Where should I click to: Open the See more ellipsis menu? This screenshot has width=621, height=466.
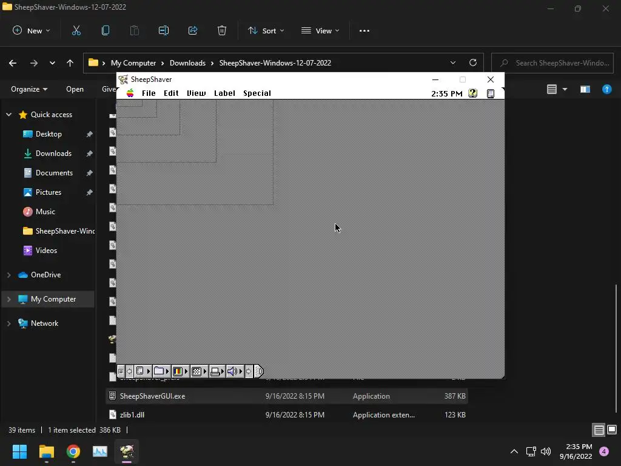(x=364, y=30)
